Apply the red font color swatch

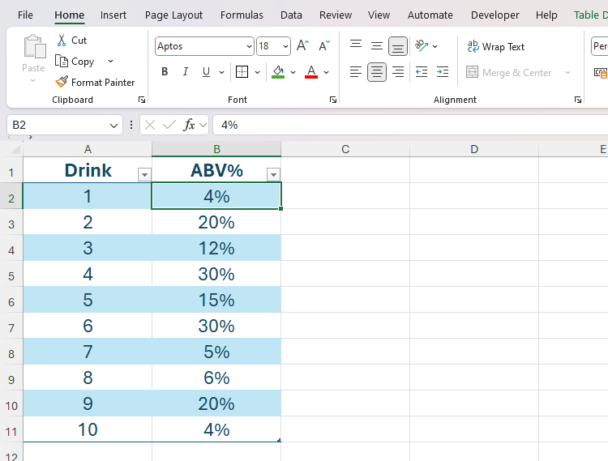pos(310,72)
